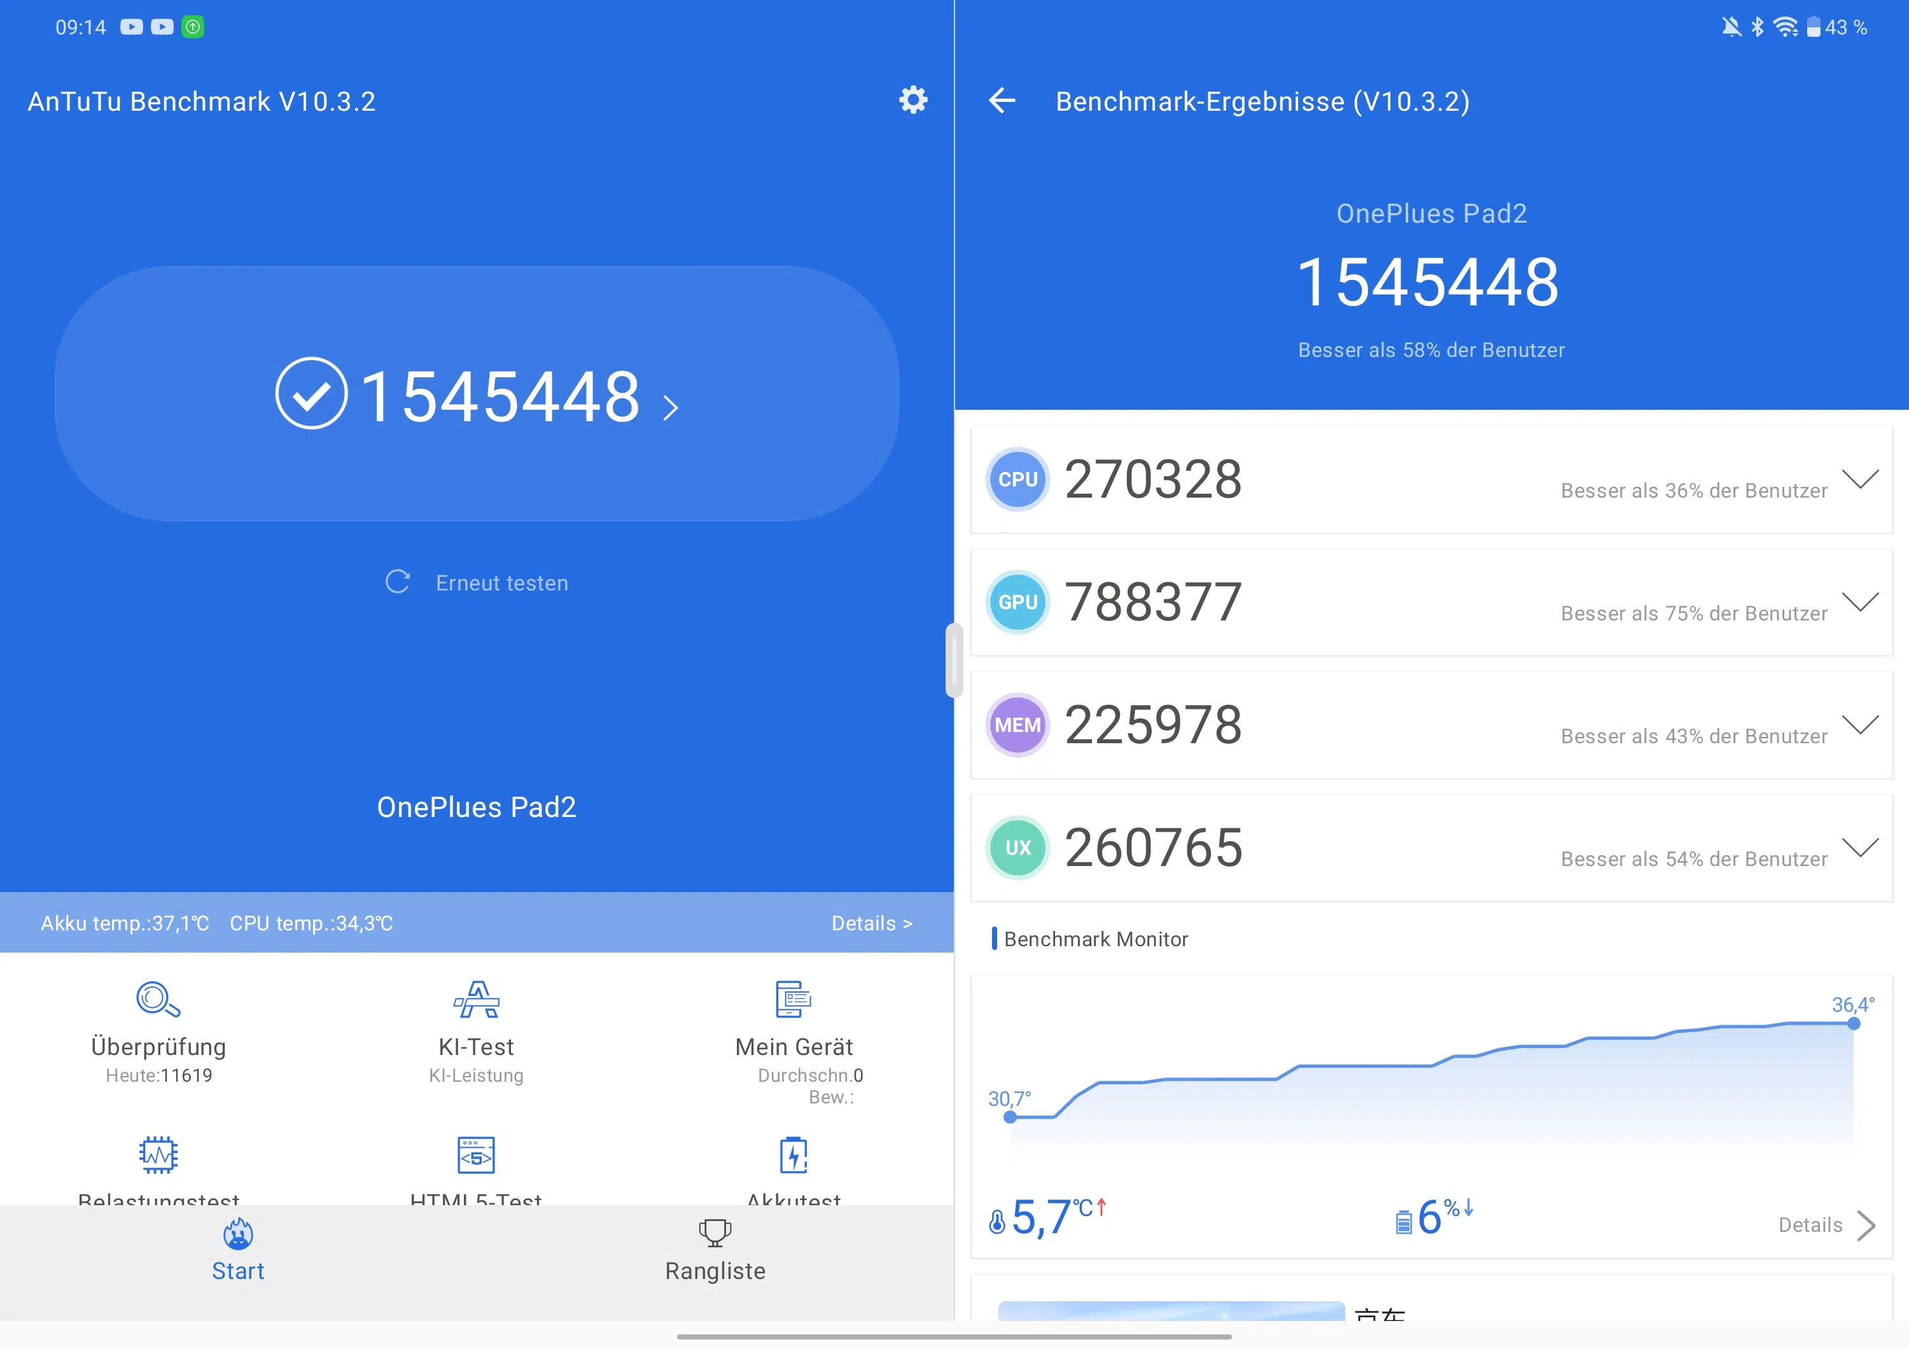1909x1349 pixels.
Task: Tap the Bluetooth status icon
Action: click(x=1757, y=27)
